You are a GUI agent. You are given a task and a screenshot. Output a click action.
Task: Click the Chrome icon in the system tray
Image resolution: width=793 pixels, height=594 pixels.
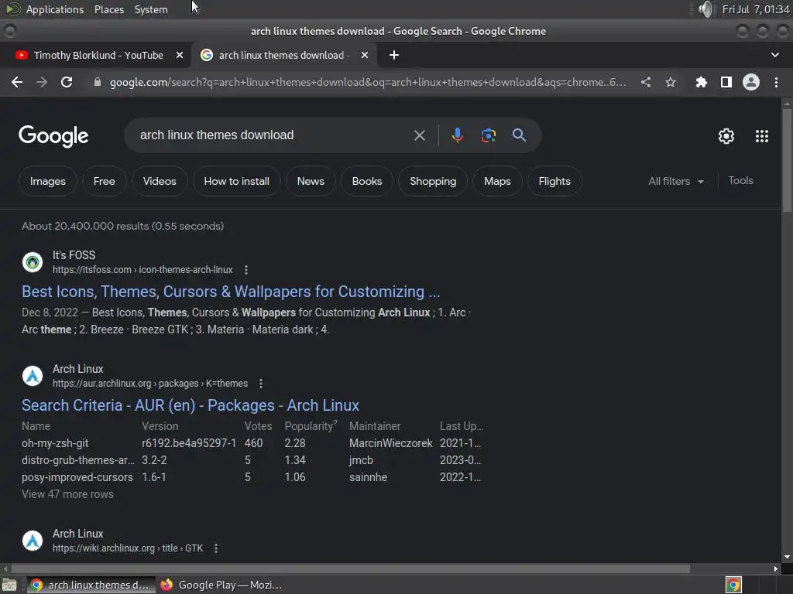733,585
